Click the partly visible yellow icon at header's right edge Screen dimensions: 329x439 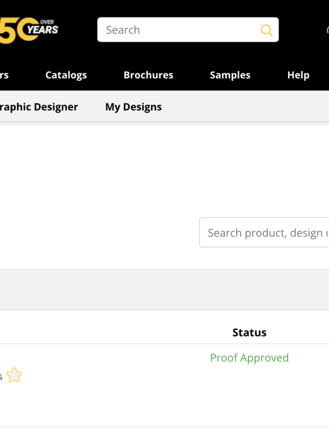click(327, 30)
